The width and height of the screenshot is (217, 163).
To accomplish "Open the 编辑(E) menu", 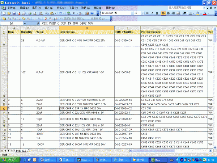I will click(x=24, y=8).
